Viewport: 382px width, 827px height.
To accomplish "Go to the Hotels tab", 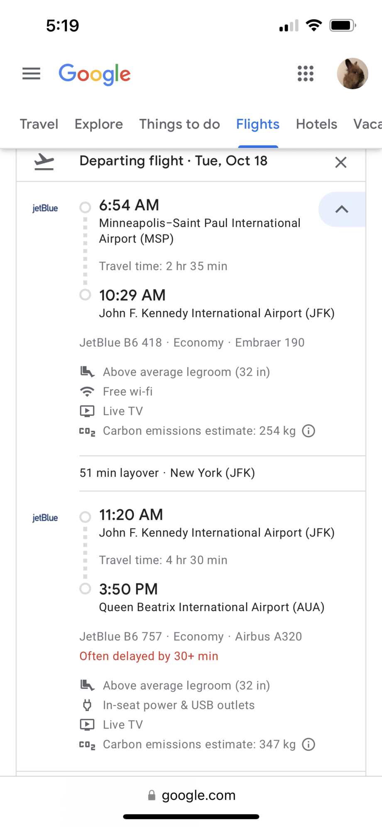I will [x=316, y=124].
